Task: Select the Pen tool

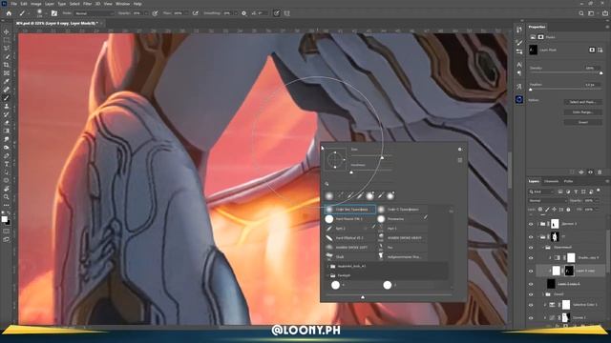Action: (x=7, y=155)
